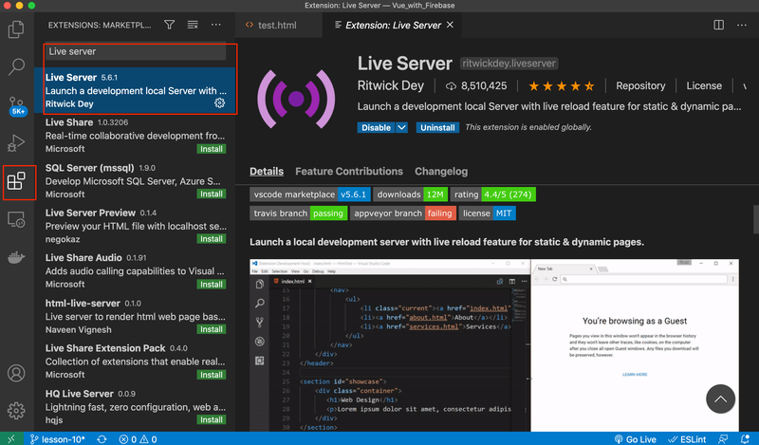Screen dimensions: 759x445
Task: Click the downloads 12M badge
Action: 411,195
